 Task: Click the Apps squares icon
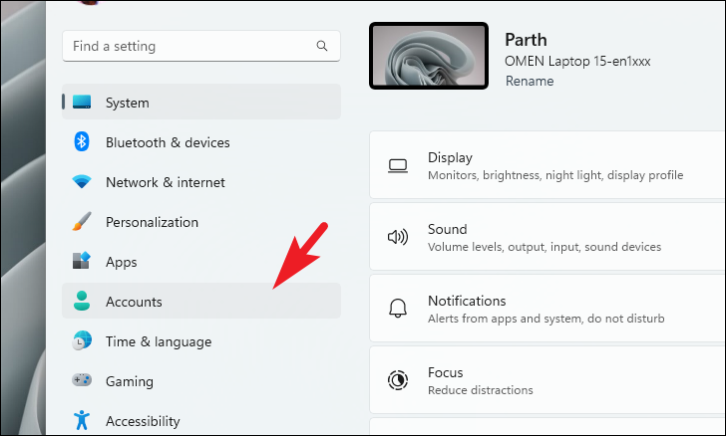pyautogui.click(x=82, y=261)
